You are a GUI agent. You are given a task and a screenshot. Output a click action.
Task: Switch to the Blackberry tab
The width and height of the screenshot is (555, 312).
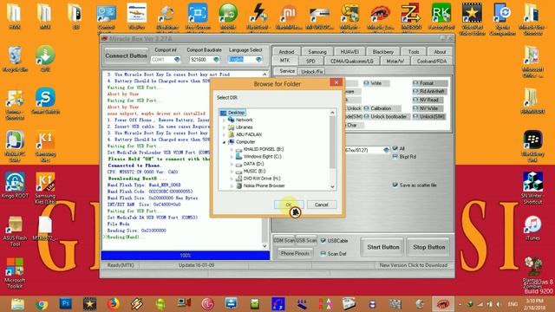pyautogui.click(x=383, y=52)
